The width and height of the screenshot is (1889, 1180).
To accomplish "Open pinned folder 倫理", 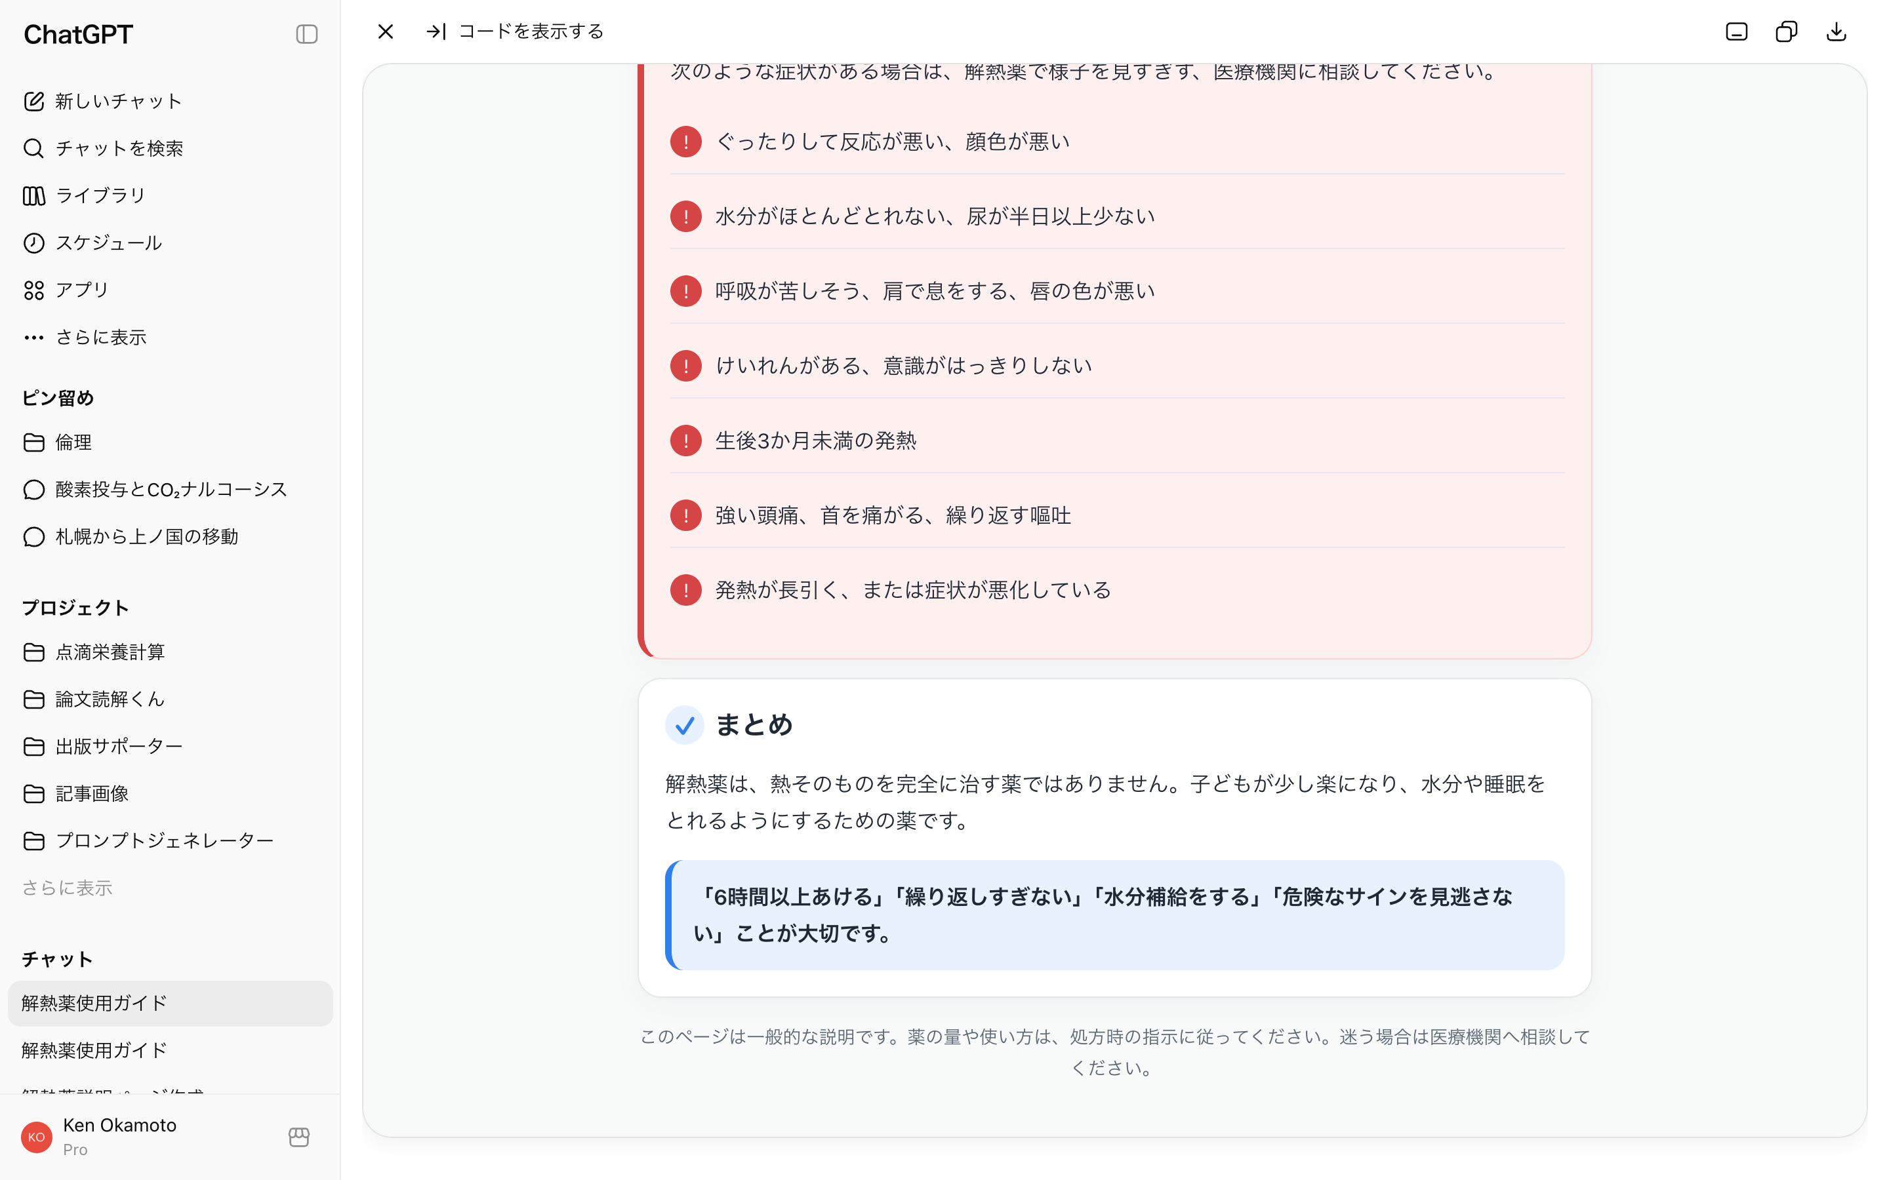I will [170, 442].
